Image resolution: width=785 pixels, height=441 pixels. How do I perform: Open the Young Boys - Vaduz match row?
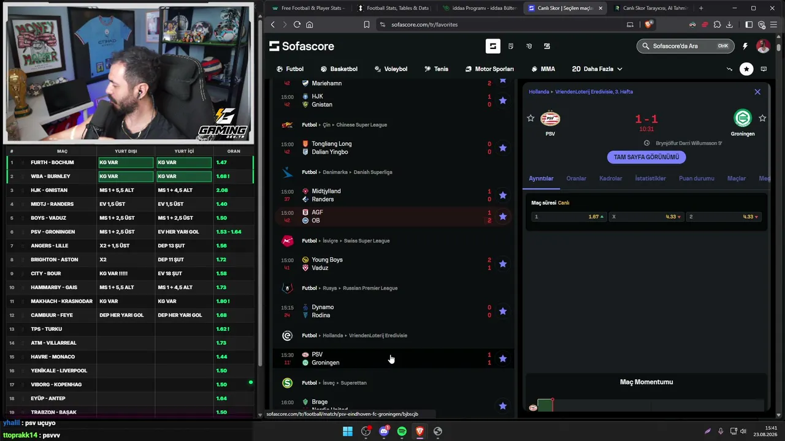392,264
